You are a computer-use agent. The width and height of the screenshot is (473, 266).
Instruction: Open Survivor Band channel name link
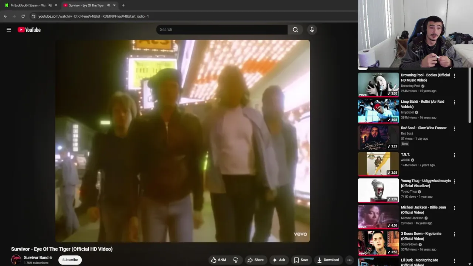tap(36, 258)
